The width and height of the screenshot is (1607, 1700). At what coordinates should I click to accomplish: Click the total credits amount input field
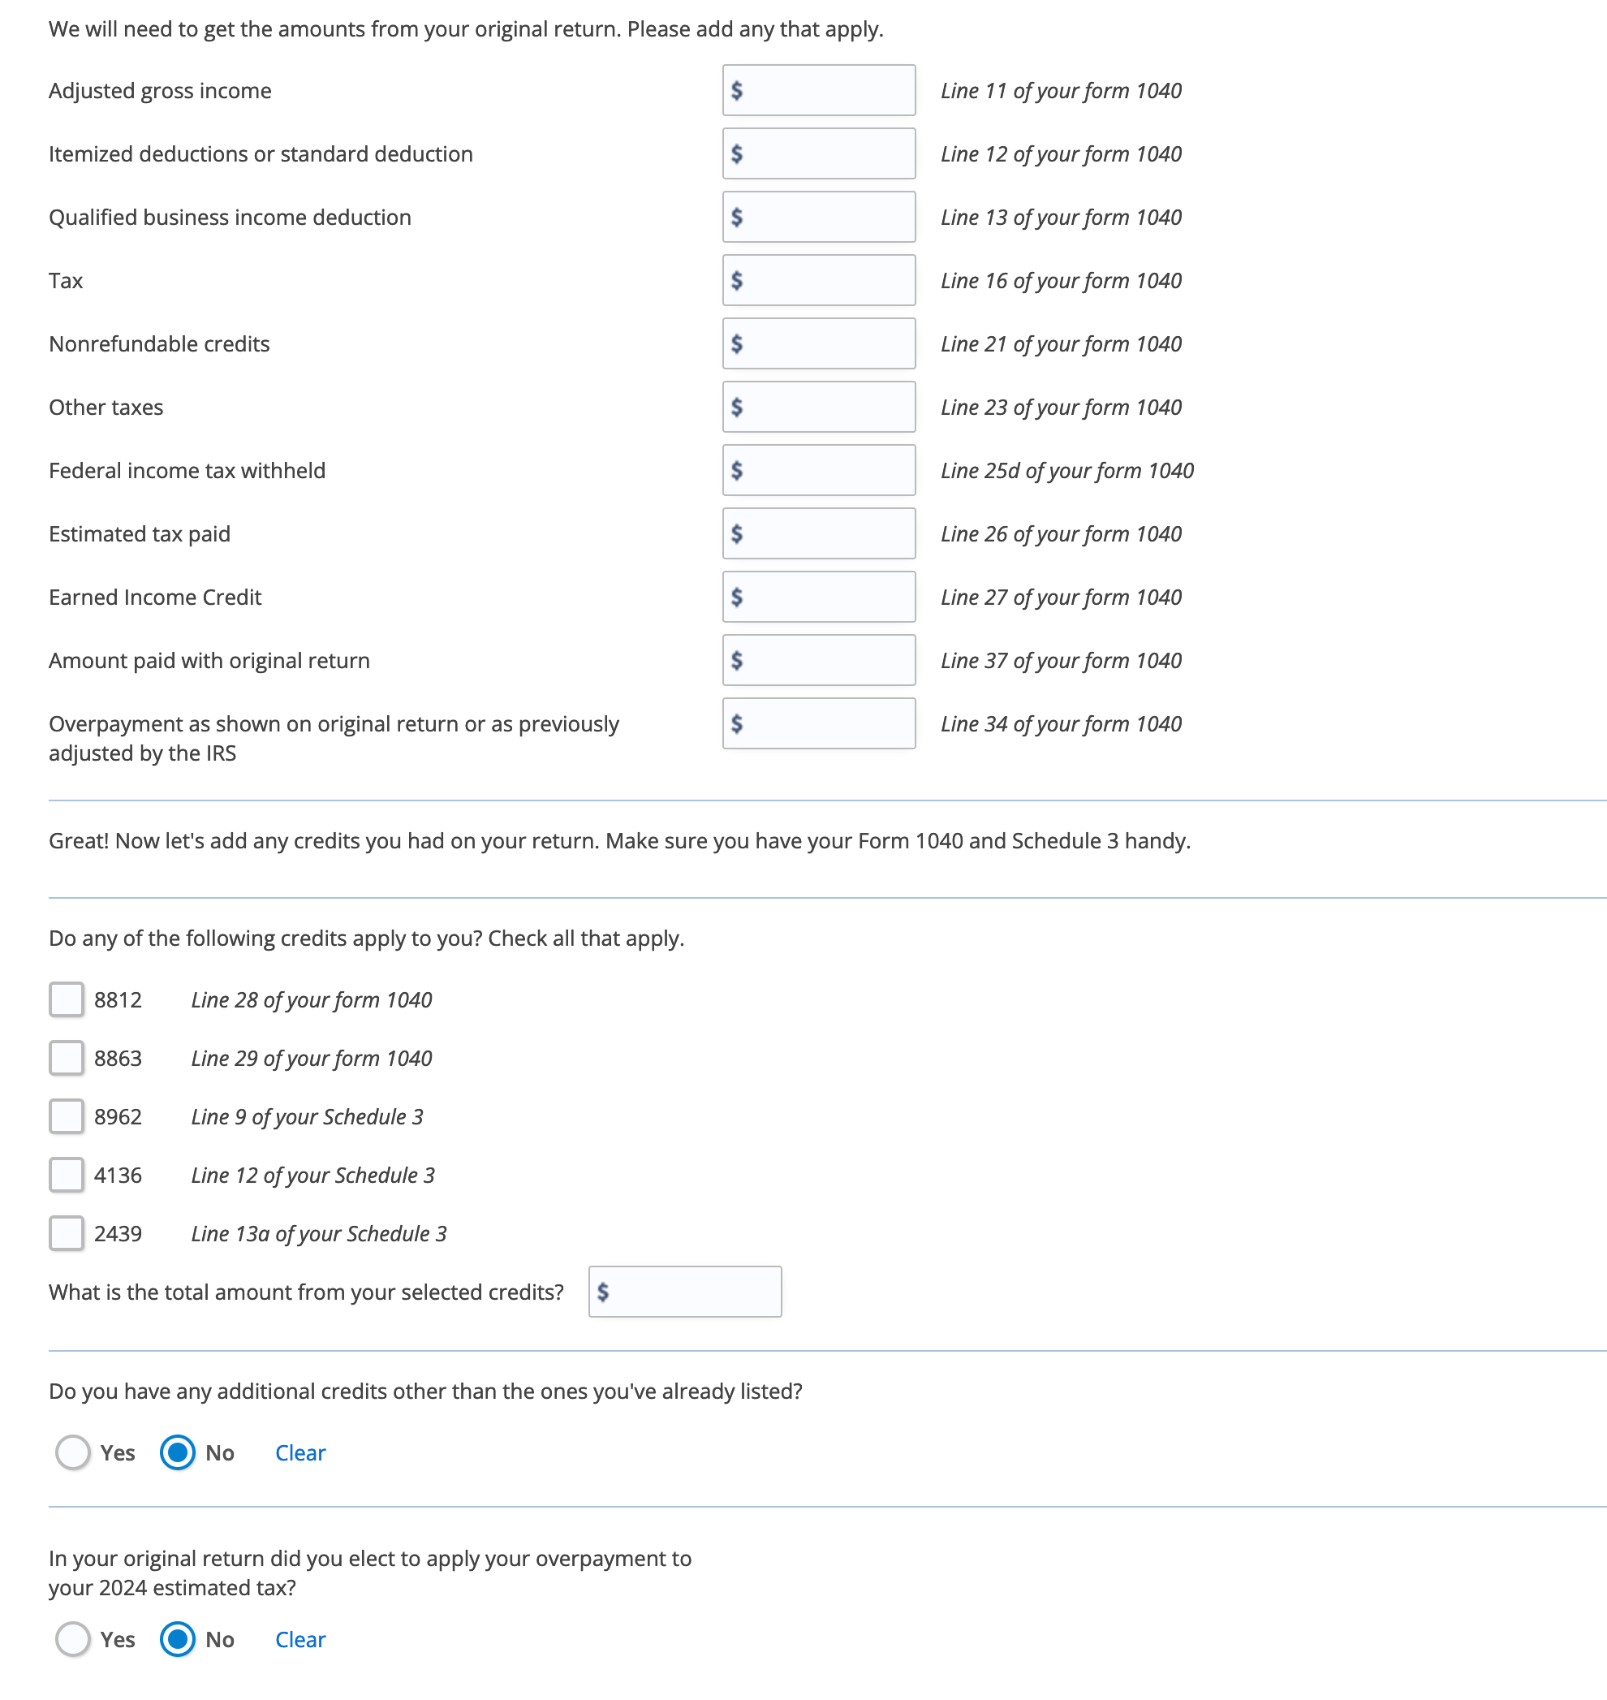tap(686, 1291)
